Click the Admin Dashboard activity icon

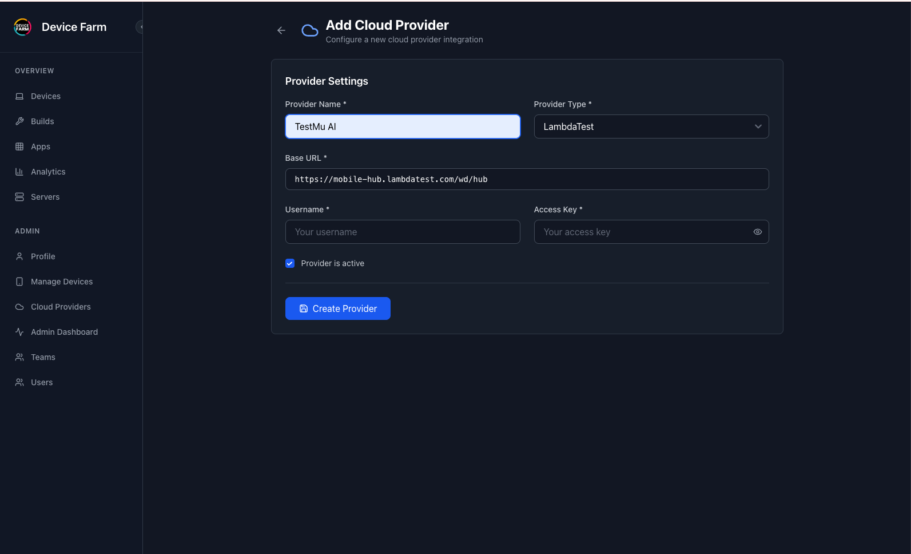pos(19,332)
